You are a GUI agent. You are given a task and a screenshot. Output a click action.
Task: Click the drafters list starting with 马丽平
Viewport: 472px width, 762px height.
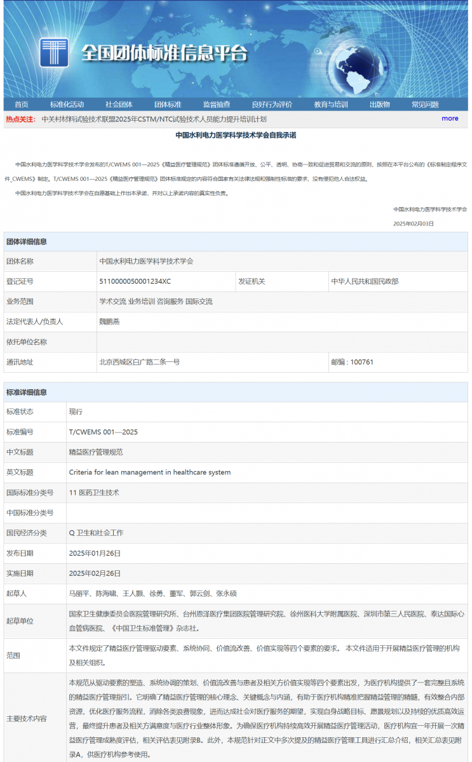[x=152, y=594]
